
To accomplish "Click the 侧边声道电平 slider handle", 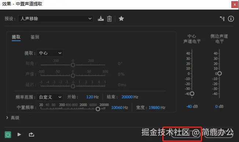I will coord(220,73).
